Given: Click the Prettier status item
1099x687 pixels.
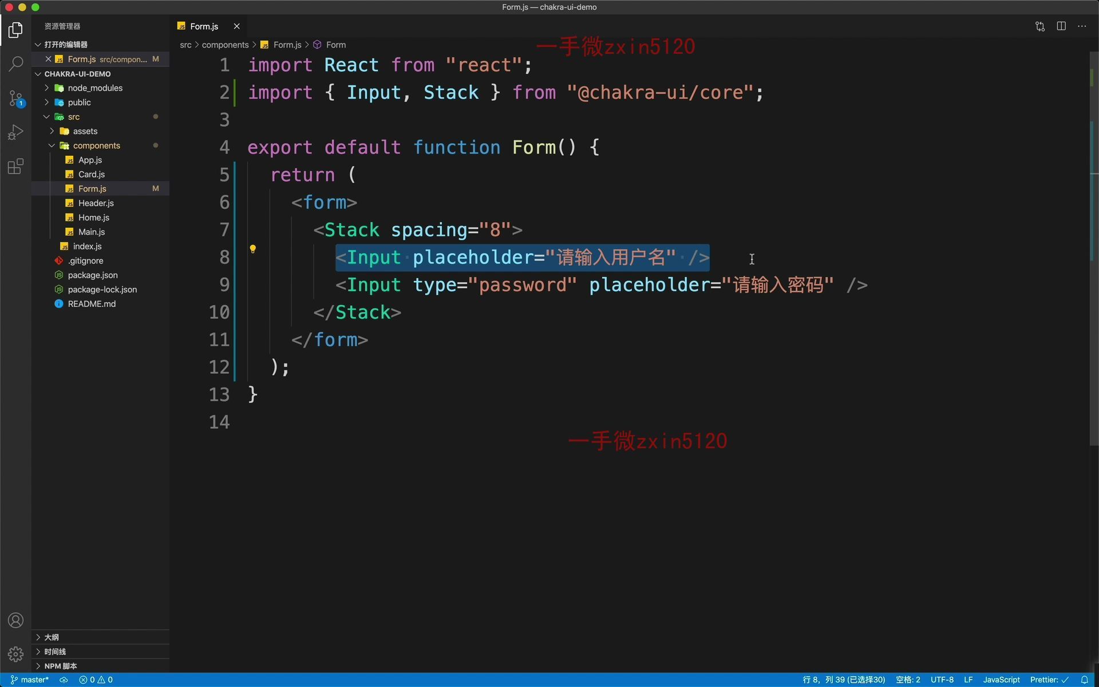Looking at the screenshot, I should coord(1049,680).
